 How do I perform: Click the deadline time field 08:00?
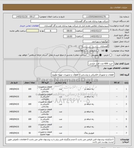[x=70, y=31]
